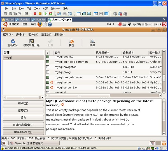This screenshot has width=168, height=151.
Task: Reset the virtual machine with the reset icon
Action: [x=50, y=14]
